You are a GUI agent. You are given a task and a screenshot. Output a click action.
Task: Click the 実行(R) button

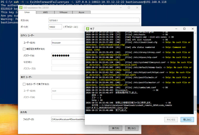click(x=115, y=128)
